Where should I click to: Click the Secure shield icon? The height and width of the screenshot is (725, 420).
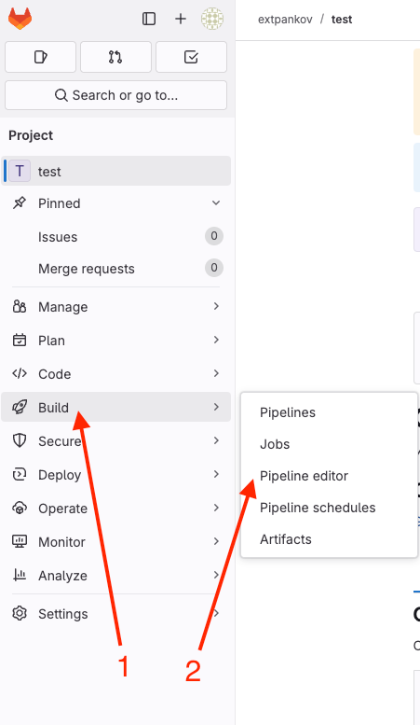pyautogui.click(x=20, y=440)
